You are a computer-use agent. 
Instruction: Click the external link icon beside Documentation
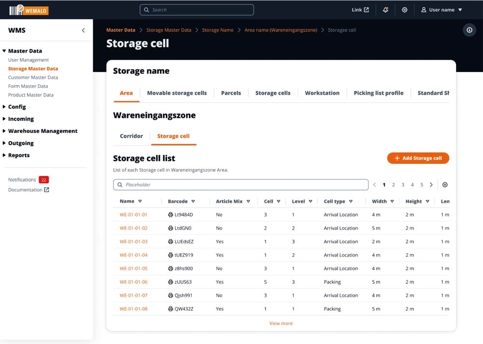(46, 189)
